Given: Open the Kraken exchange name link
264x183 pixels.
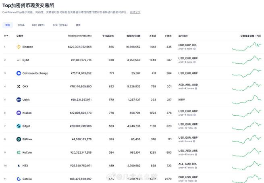Looking at the screenshot, I should point(27,113).
